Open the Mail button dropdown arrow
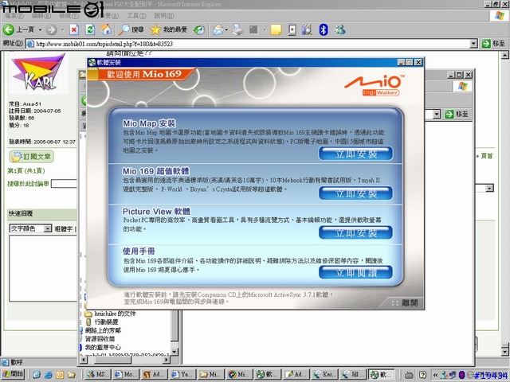 (x=226, y=30)
